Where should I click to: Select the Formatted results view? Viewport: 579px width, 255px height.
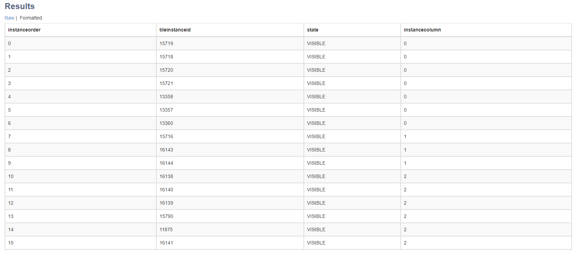[x=31, y=18]
